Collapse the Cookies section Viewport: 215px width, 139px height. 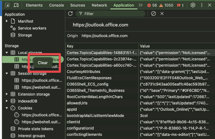coord(7,108)
